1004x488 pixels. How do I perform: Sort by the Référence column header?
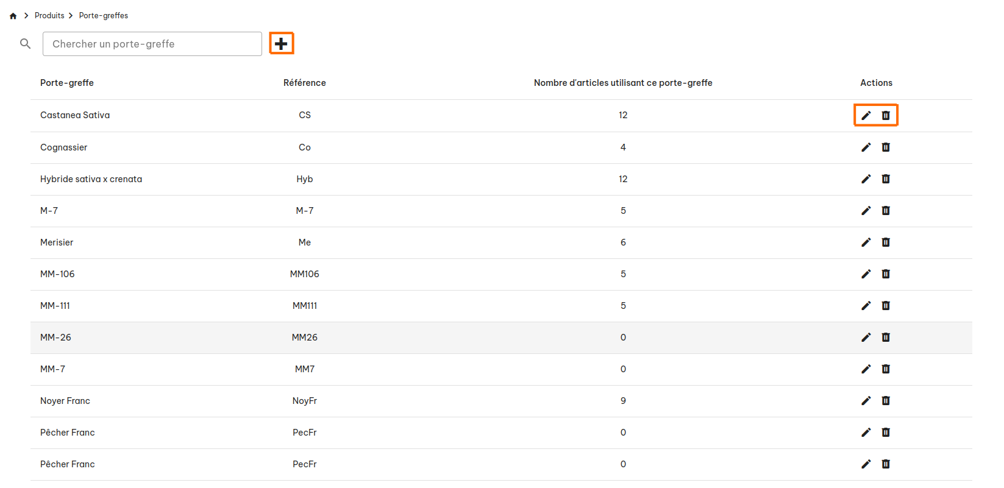pyautogui.click(x=305, y=83)
